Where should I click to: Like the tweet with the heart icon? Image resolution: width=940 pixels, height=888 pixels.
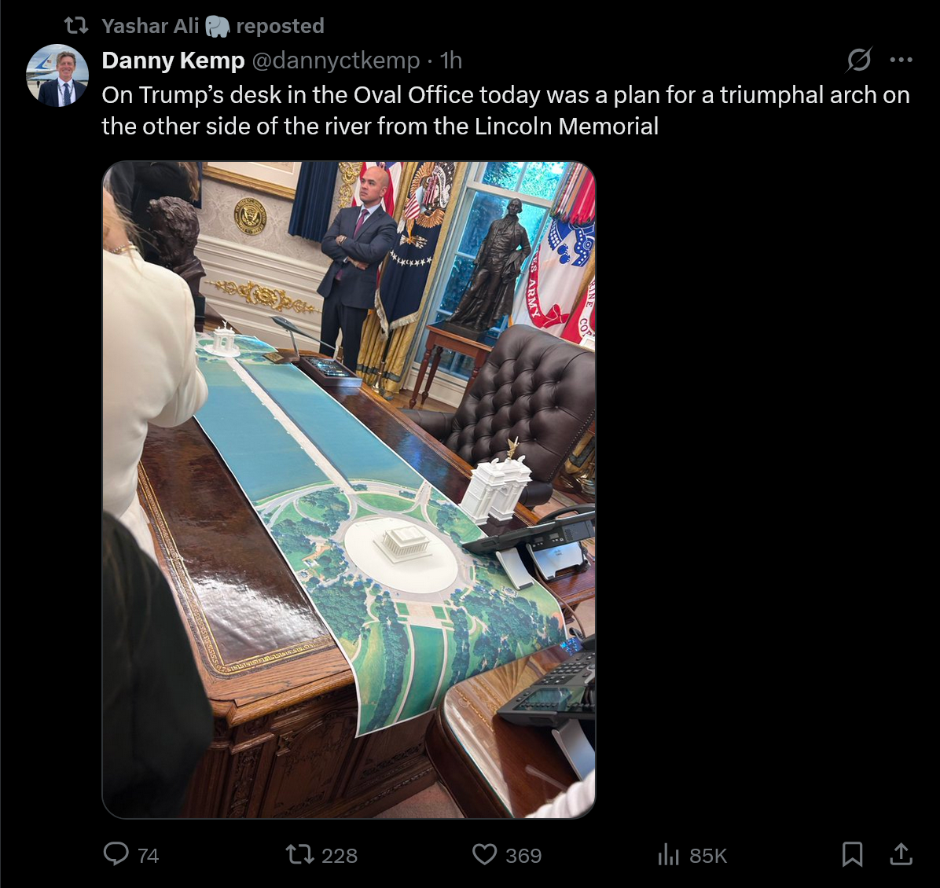pos(484,854)
